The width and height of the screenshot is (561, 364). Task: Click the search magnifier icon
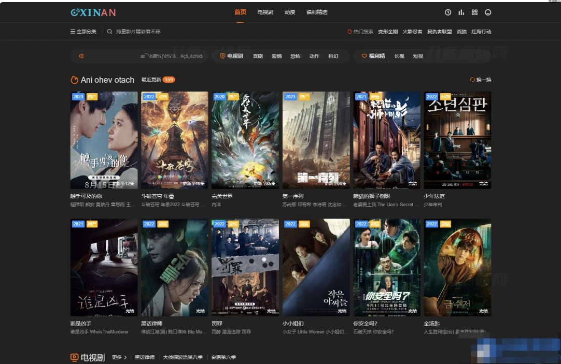109,32
